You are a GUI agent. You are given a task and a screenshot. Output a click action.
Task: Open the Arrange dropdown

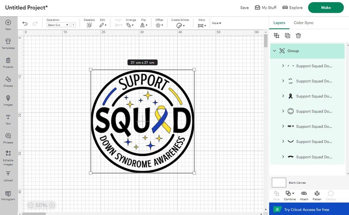pyautogui.click(x=130, y=25)
